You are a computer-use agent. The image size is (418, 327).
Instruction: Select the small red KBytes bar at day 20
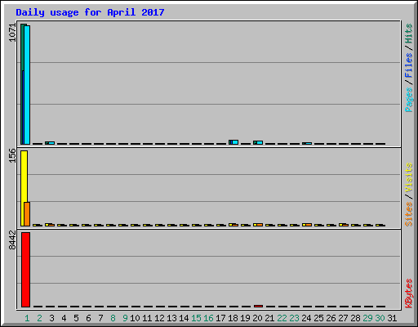click(259, 306)
